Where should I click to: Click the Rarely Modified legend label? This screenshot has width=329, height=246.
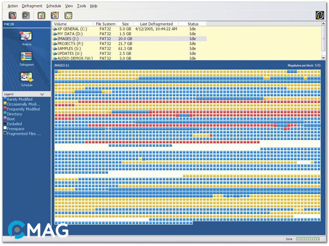coord(20,100)
